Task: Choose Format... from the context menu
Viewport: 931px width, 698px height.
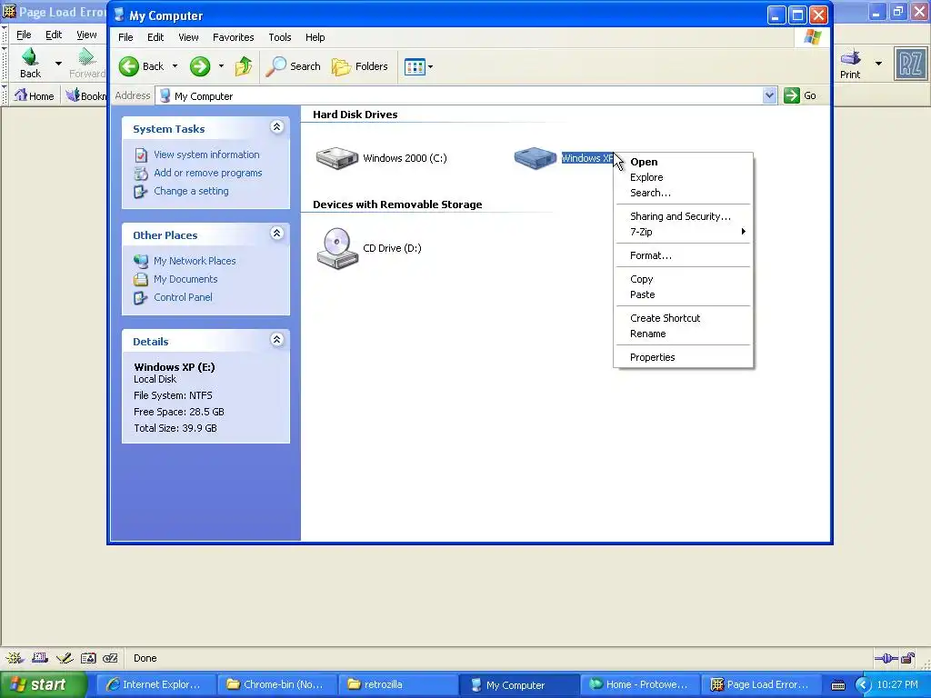Action: [x=684, y=255]
